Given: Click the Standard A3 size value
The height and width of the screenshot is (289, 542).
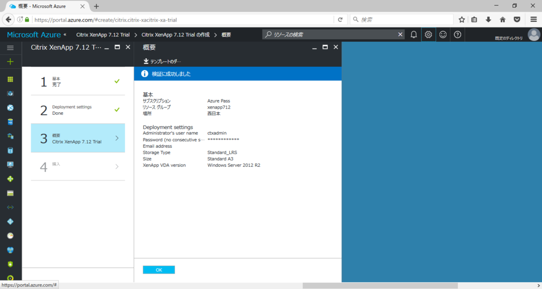Looking at the screenshot, I should (x=220, y=159).
